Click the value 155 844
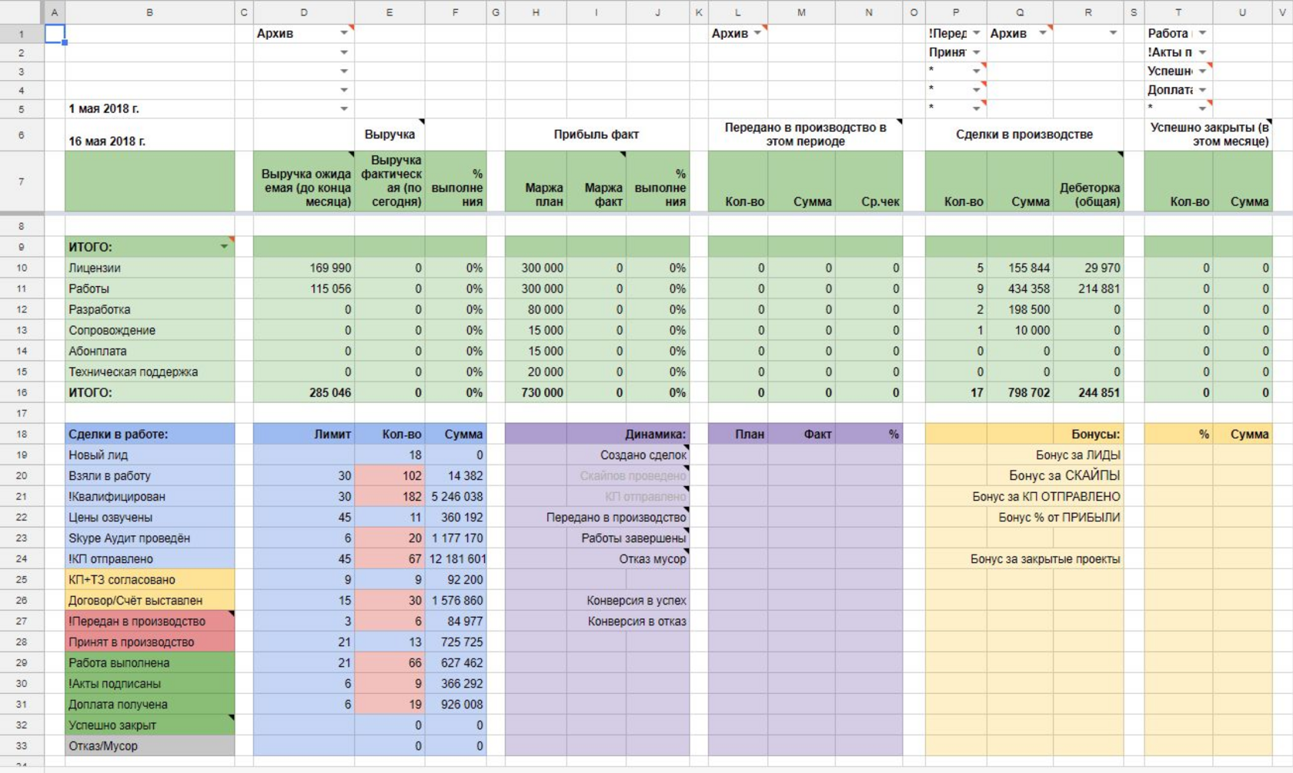The image size is (1293, 773). [1020, 268]
